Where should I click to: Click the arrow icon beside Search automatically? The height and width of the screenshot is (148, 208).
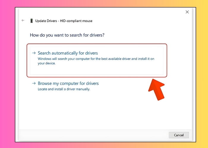[34, 53]
